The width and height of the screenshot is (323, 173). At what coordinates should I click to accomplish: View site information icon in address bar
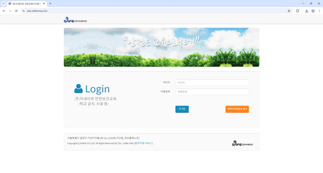click(24, 11)
